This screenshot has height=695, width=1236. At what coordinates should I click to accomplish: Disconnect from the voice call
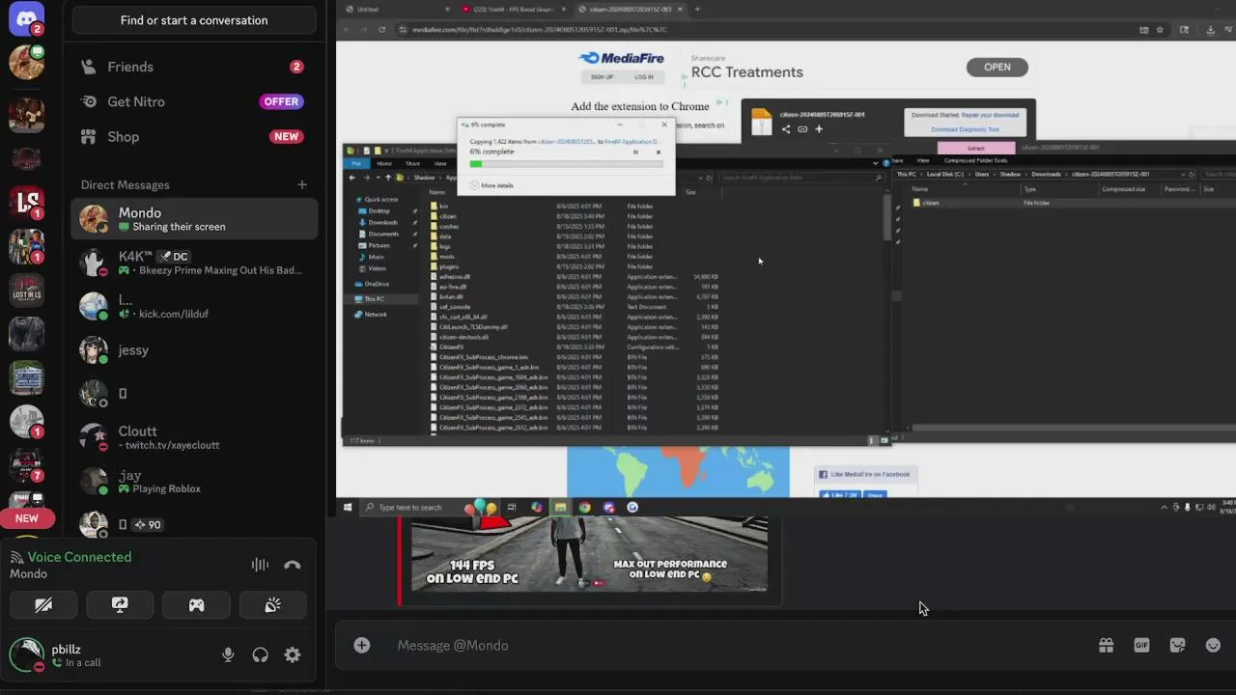293,565
